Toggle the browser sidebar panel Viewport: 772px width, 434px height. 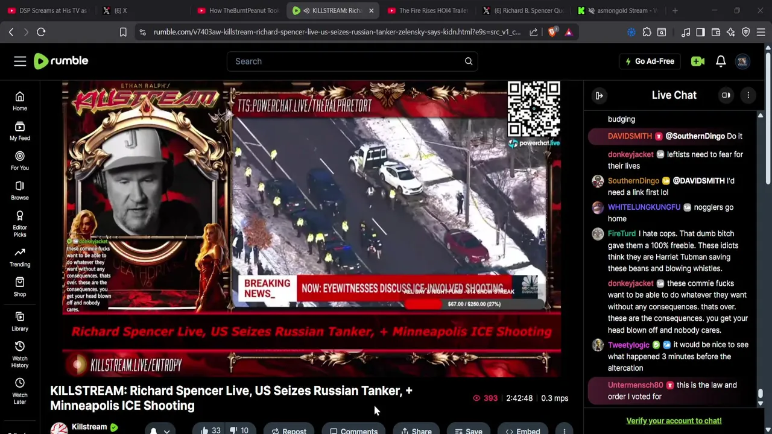click(700, 32)
